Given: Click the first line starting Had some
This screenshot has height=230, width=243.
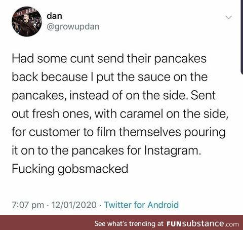Looking at the screenshot, I should pyautogui.click(x=109, y=58).
